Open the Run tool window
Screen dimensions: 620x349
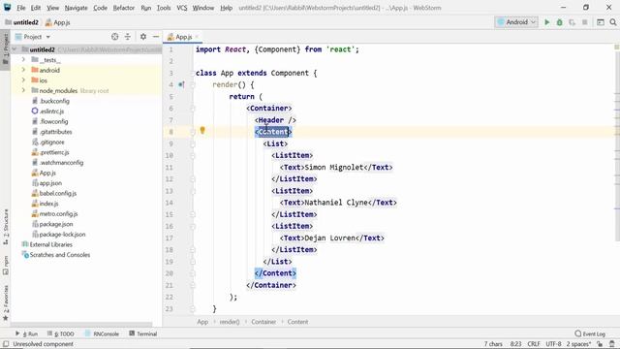[x=26, y=333]
